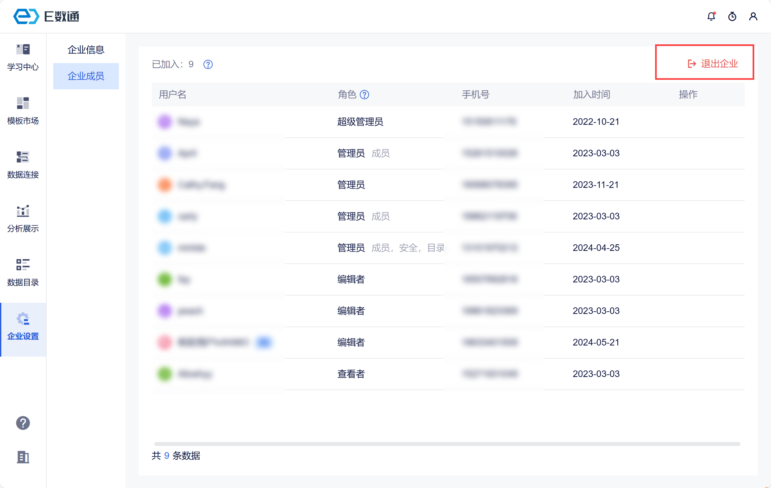The height and width of the screenshot is (488, 771).
Task: Open 数据目录 in the sidebar
Action: point(23,273)
